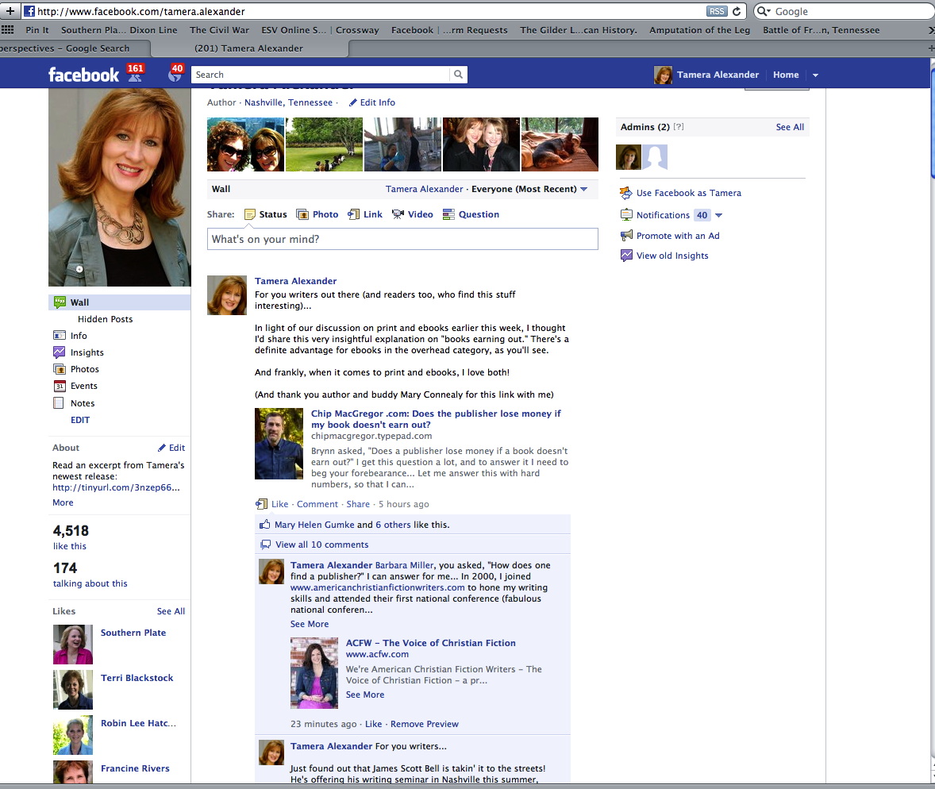
Task: Open the dog on bed photo thumbnail
Action: click(560, 144)
